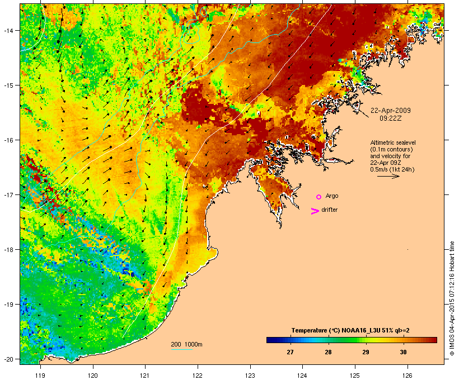
Task: Click the longitude axis label '125'
Action: tap(355, 376)
